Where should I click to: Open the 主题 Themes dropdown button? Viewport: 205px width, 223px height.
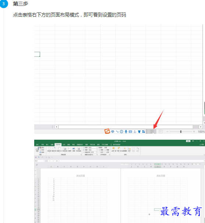coord(37,150)
